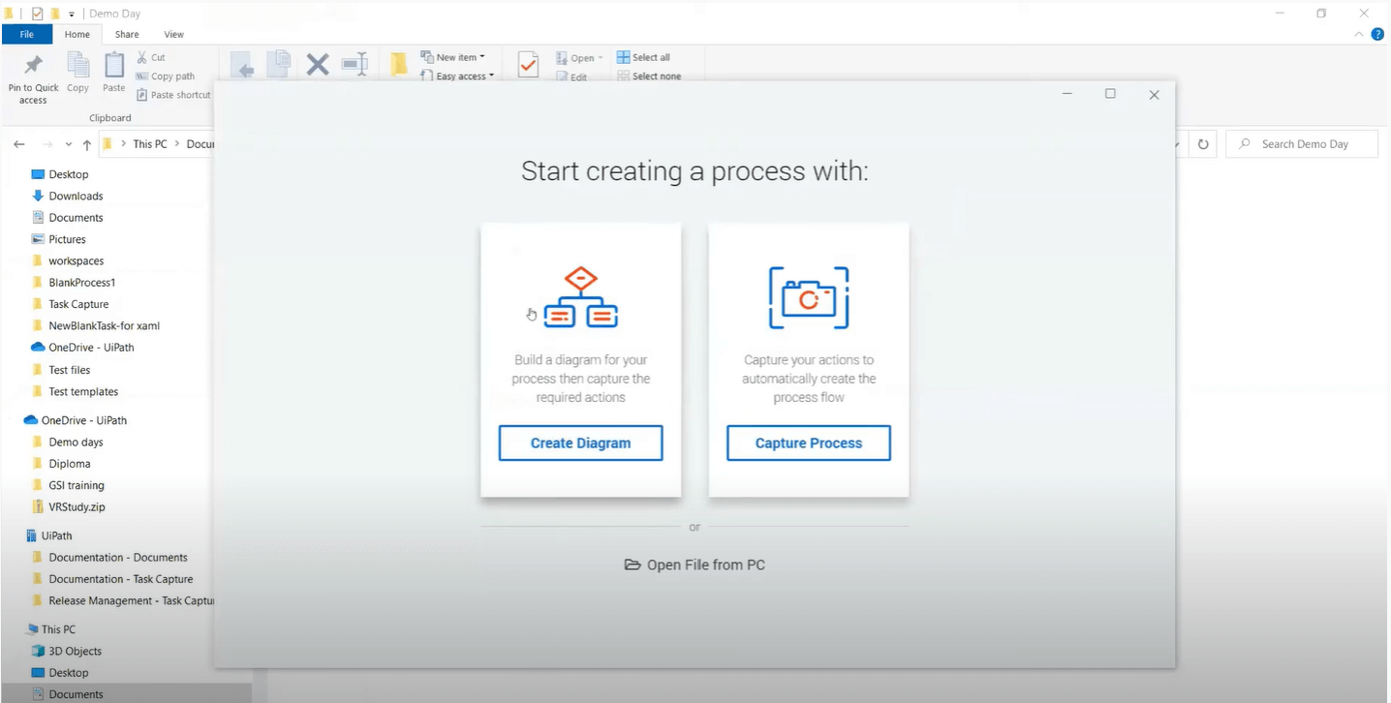This screenshot has height=703, width=1391.
Task: Open the Recent locations dropdown arrow
Action: [x=68, y=144]
